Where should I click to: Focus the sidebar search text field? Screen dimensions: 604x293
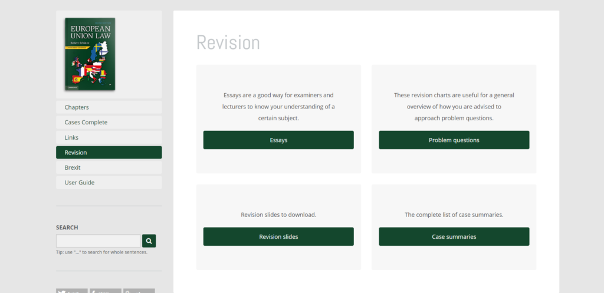pyautogui.click(x=98, y=241)
